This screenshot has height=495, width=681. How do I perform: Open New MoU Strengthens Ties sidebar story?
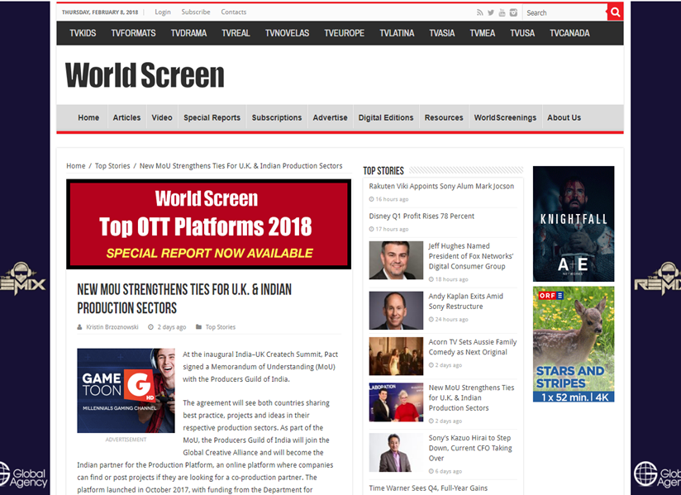point(471,397)
